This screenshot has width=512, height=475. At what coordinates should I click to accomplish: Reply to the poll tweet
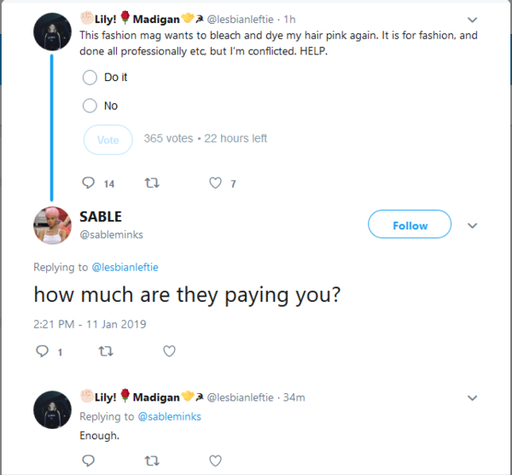(89, 182)
